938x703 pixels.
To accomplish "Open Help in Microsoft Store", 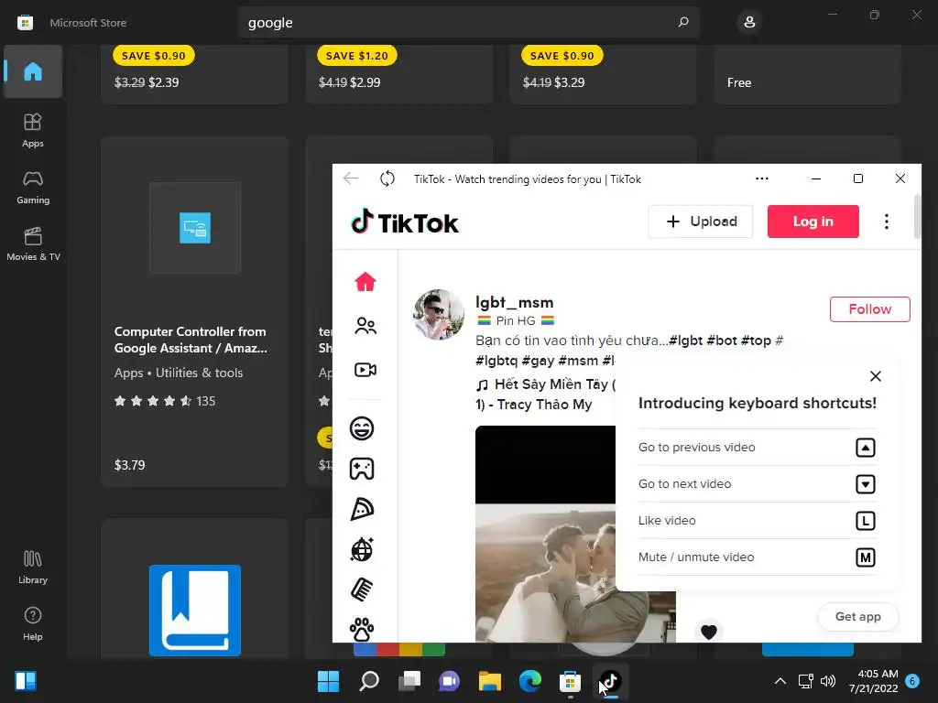I will [33, 623].
